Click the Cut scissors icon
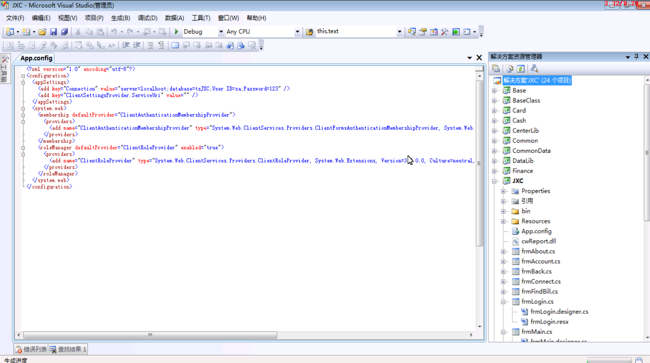Viewport: 650px width, 363px height. coord(78,32)
